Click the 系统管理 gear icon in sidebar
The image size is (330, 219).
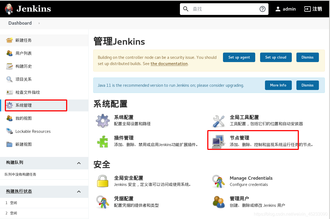click(9, 105)
